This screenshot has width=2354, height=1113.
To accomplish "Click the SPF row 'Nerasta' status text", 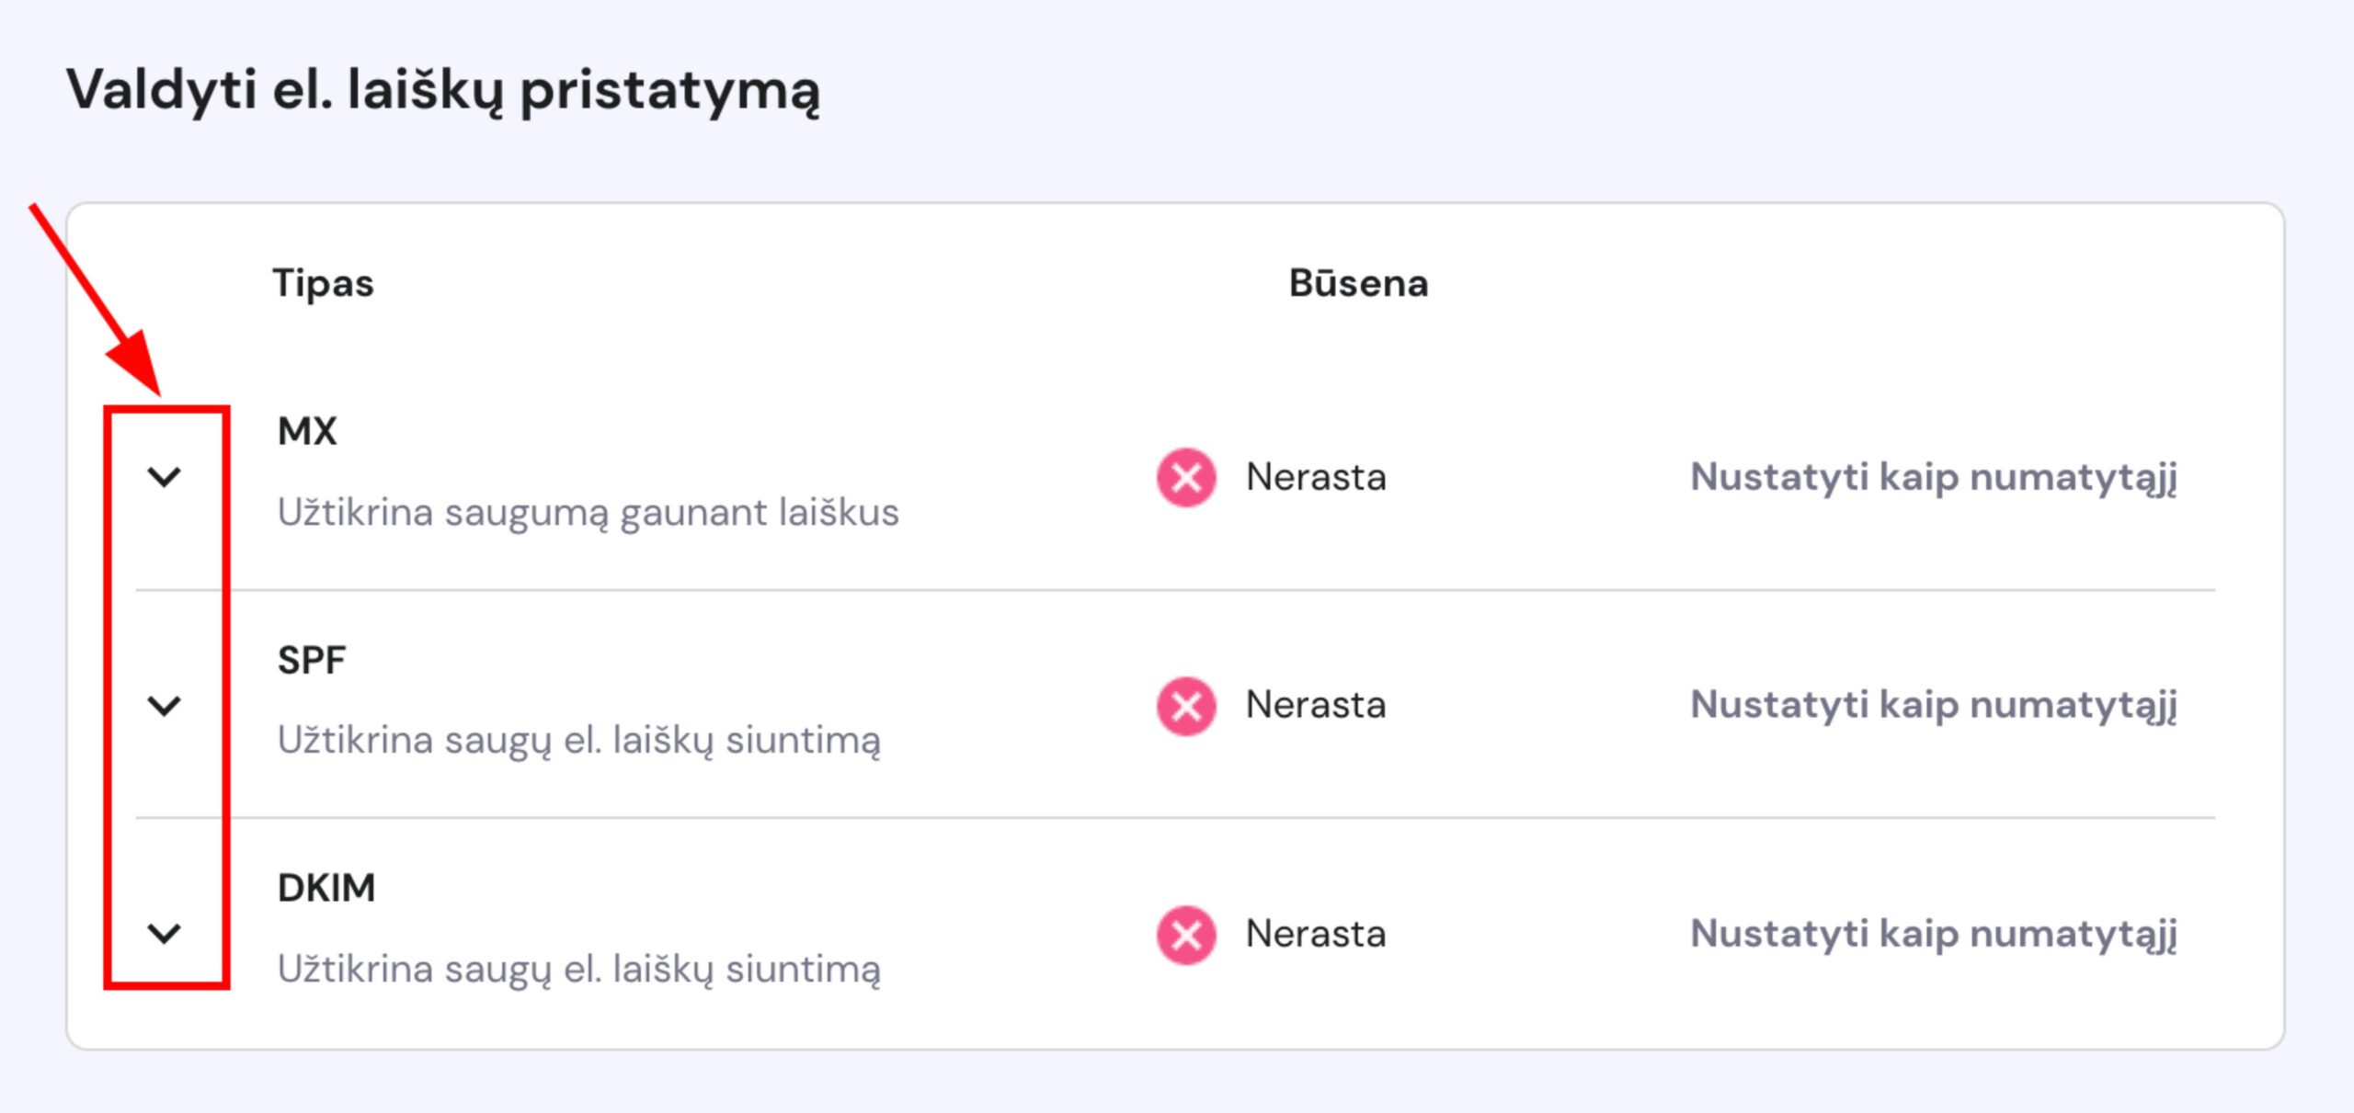I will coord(1316,705).
